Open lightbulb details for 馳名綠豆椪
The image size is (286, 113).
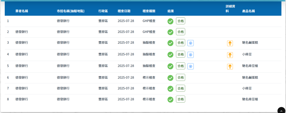coord(230,67)
